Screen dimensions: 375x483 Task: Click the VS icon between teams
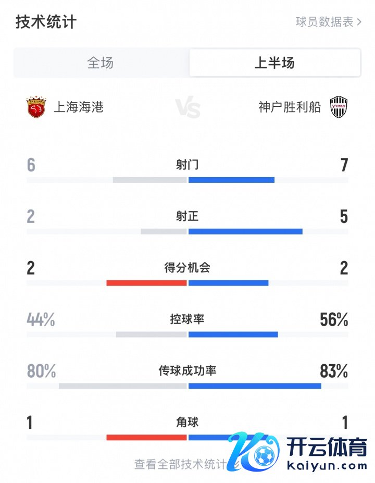[187, 108]
